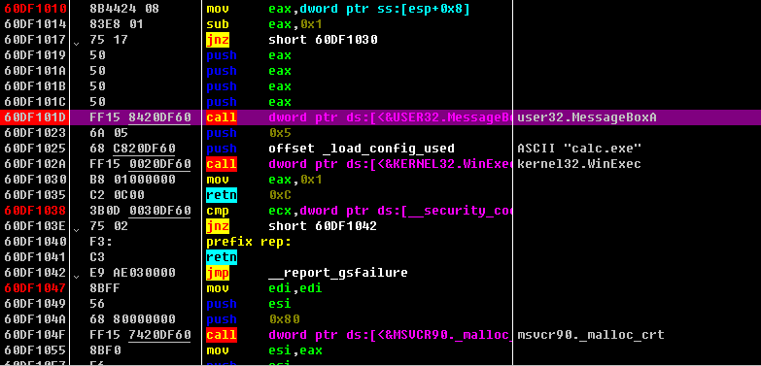761x366 pixels.
Task: Click jump target short 60DF1042
Action: tap(323, 226)
